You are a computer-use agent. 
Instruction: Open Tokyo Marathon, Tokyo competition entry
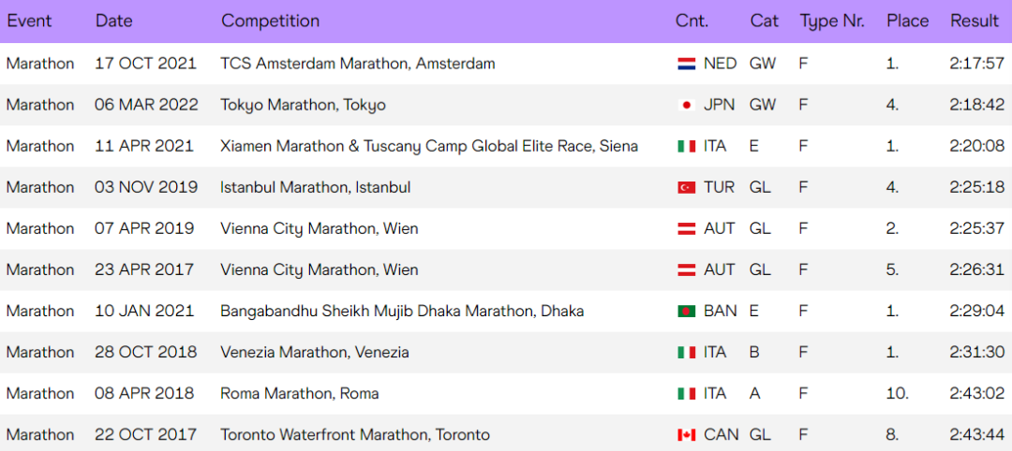coord(303,105)
